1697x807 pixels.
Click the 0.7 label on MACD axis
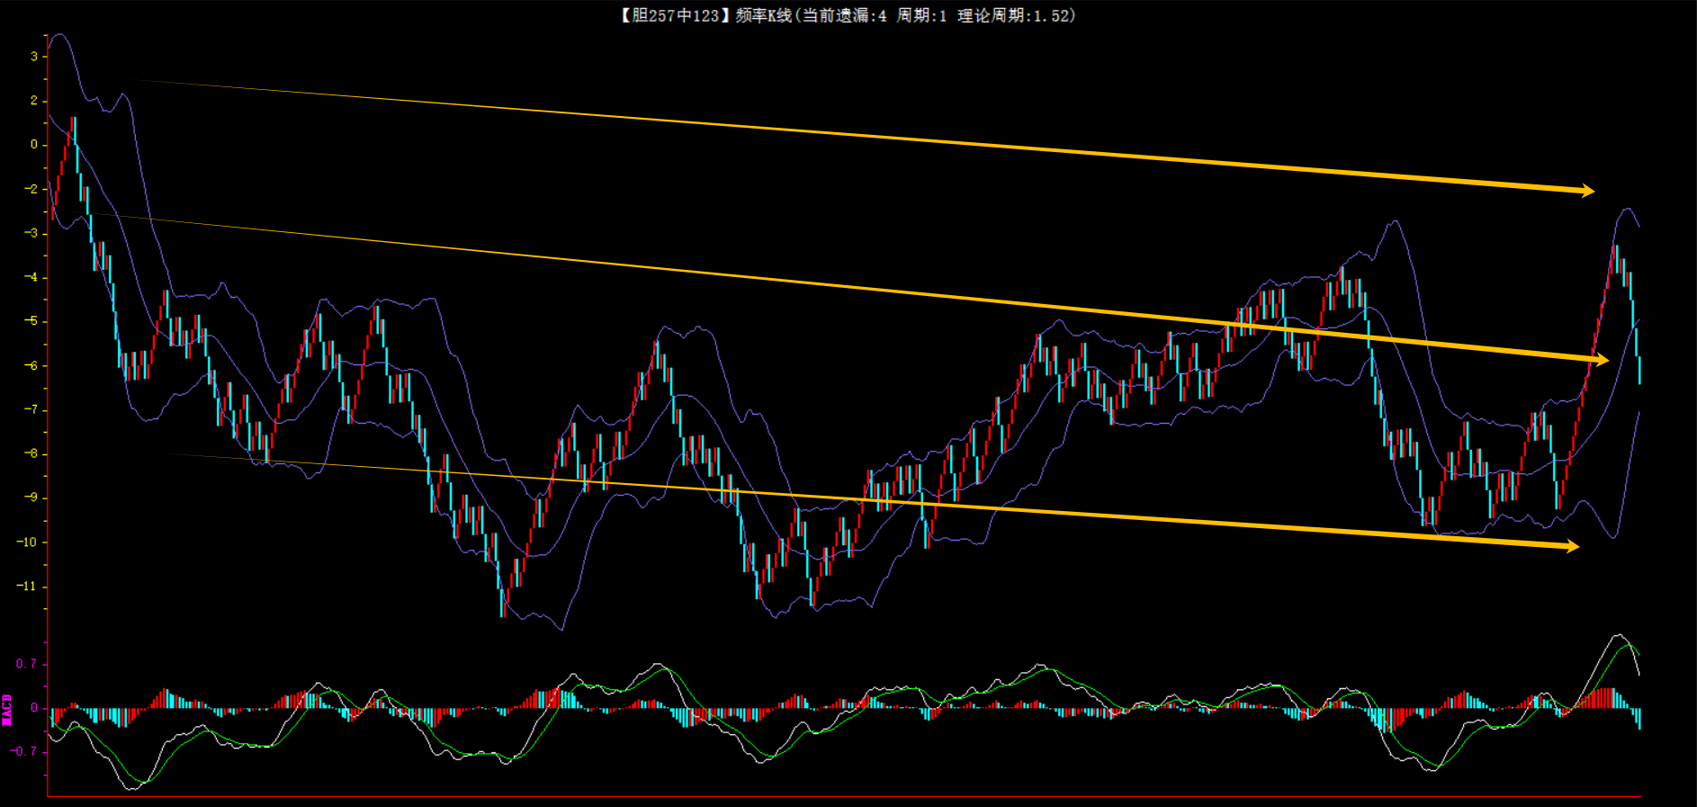pyautogui.click(x=26, y=664)
